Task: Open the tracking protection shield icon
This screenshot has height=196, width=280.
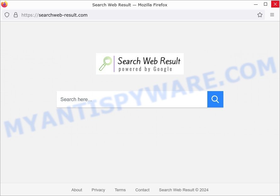Action: [7, 15]
